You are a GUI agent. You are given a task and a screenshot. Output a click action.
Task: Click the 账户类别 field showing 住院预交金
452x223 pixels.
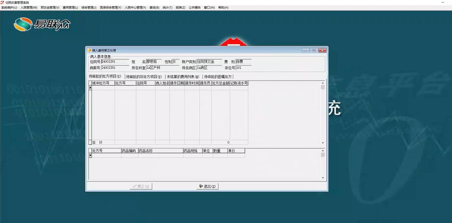click(209, 62)
